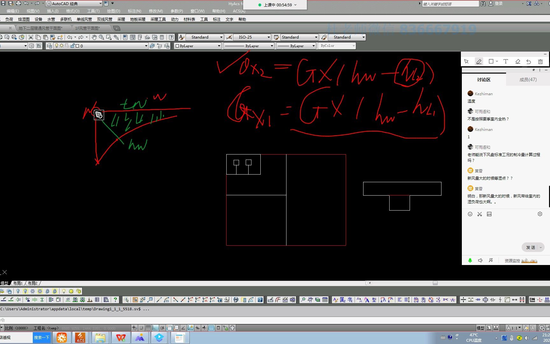Open the ByLayer linetype dropdown

tap(249, 46)
